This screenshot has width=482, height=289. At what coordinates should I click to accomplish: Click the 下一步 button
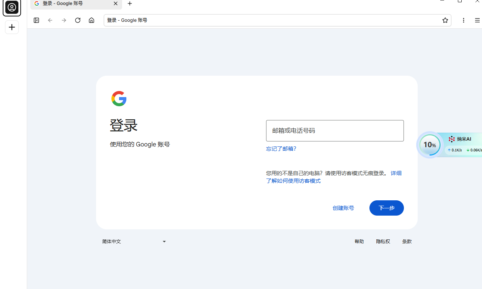coord(387,208)
